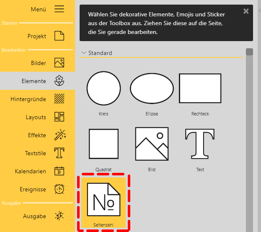The image size is (261, 232).
Task: Open the Projekt page icon
Action: click(x=59, y=36)
